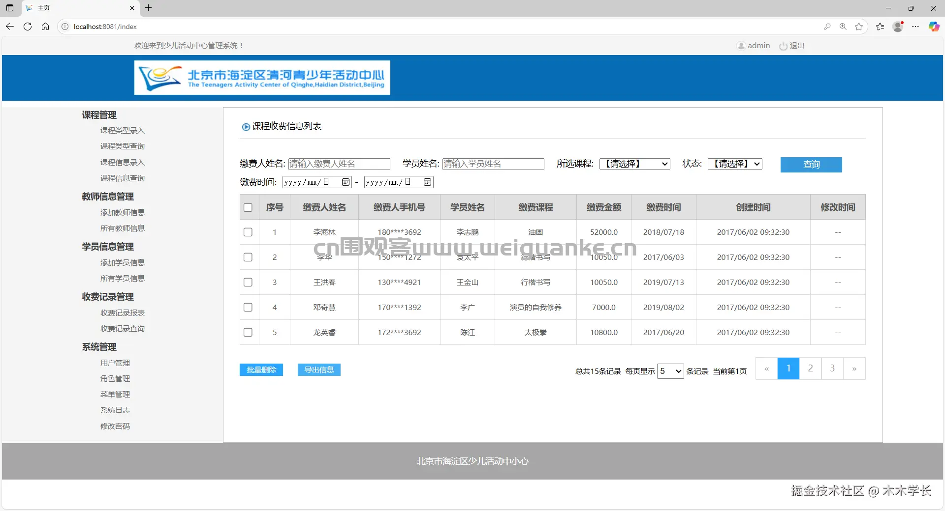
Task: View site information icon in address bar
Action: [x=65, y=27]
